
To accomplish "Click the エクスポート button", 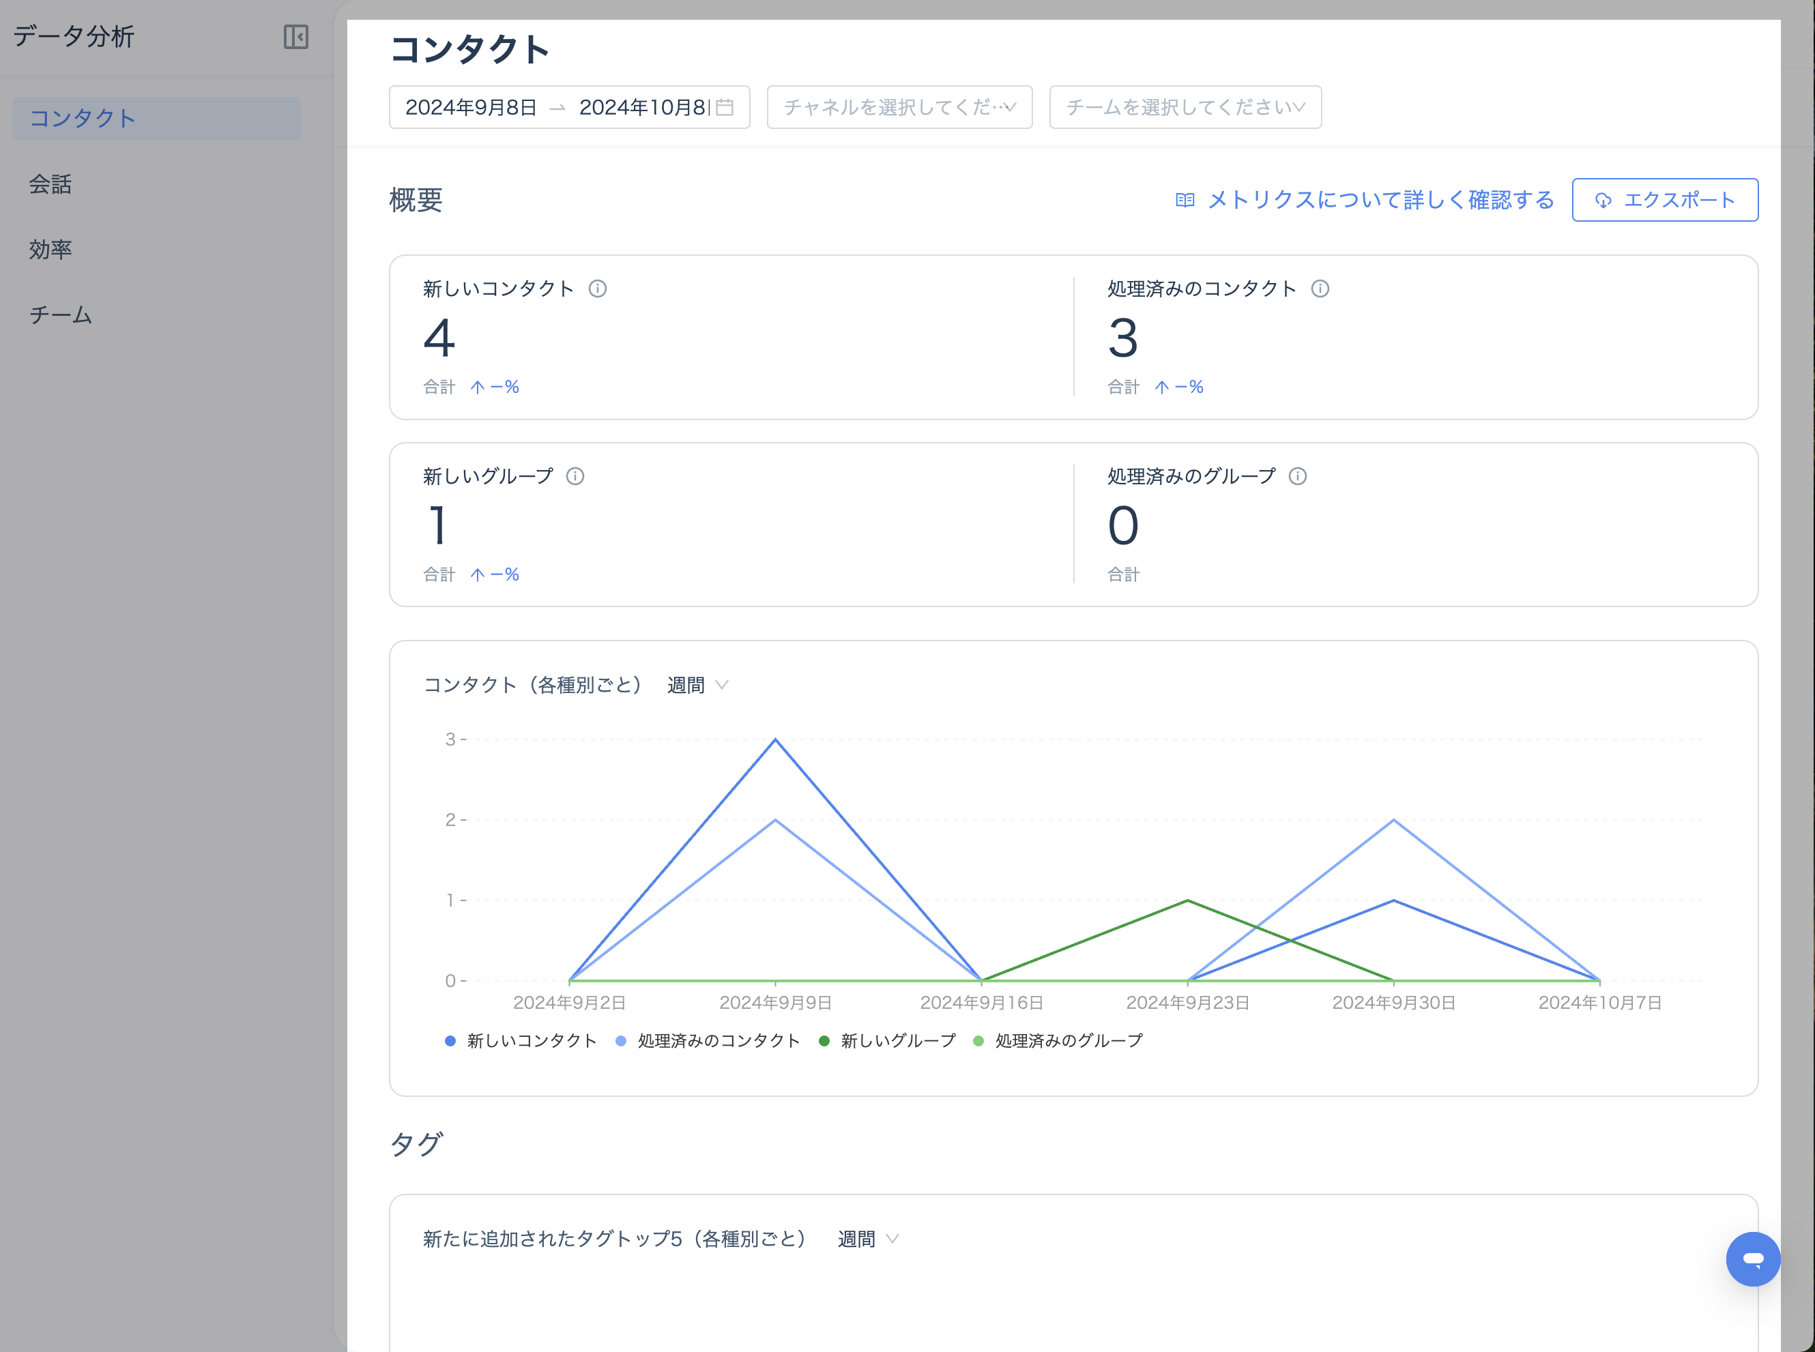I will 1664,201.
